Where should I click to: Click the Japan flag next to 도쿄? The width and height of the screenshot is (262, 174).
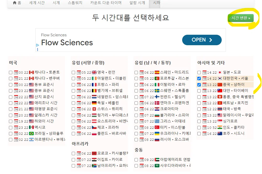[x=220, y=72]
